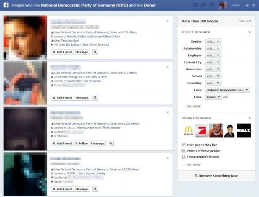
Task: Click the search title in the header bar
Action: click(84, 5)
